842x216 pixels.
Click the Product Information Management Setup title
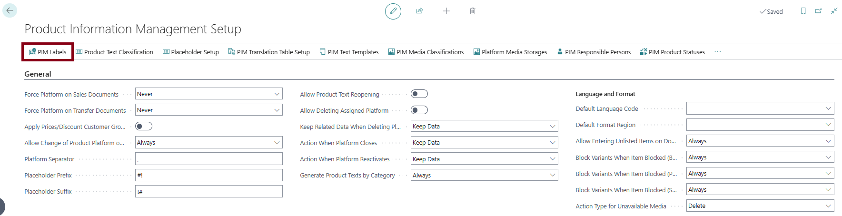(133, 29)
